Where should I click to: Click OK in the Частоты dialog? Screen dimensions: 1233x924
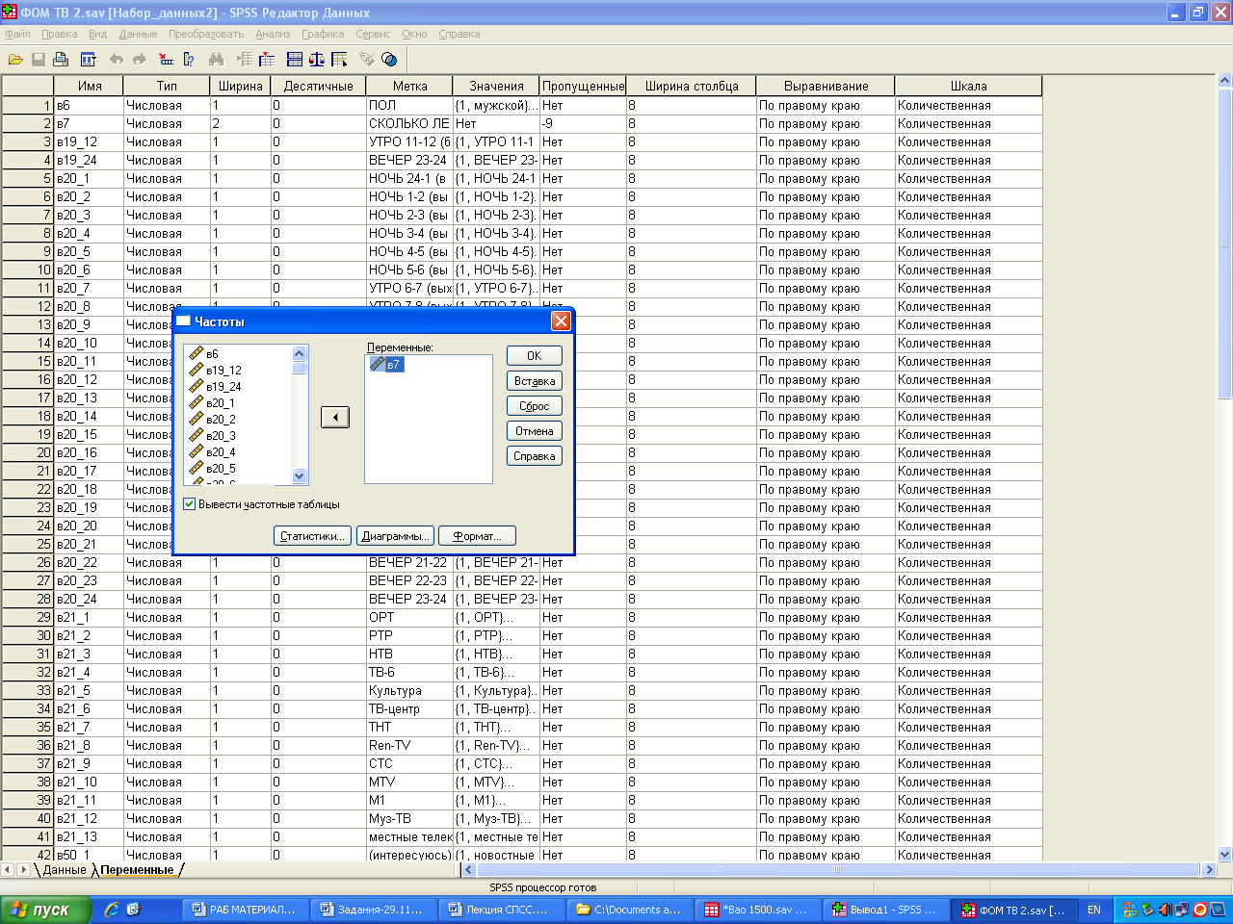point(535,356)
